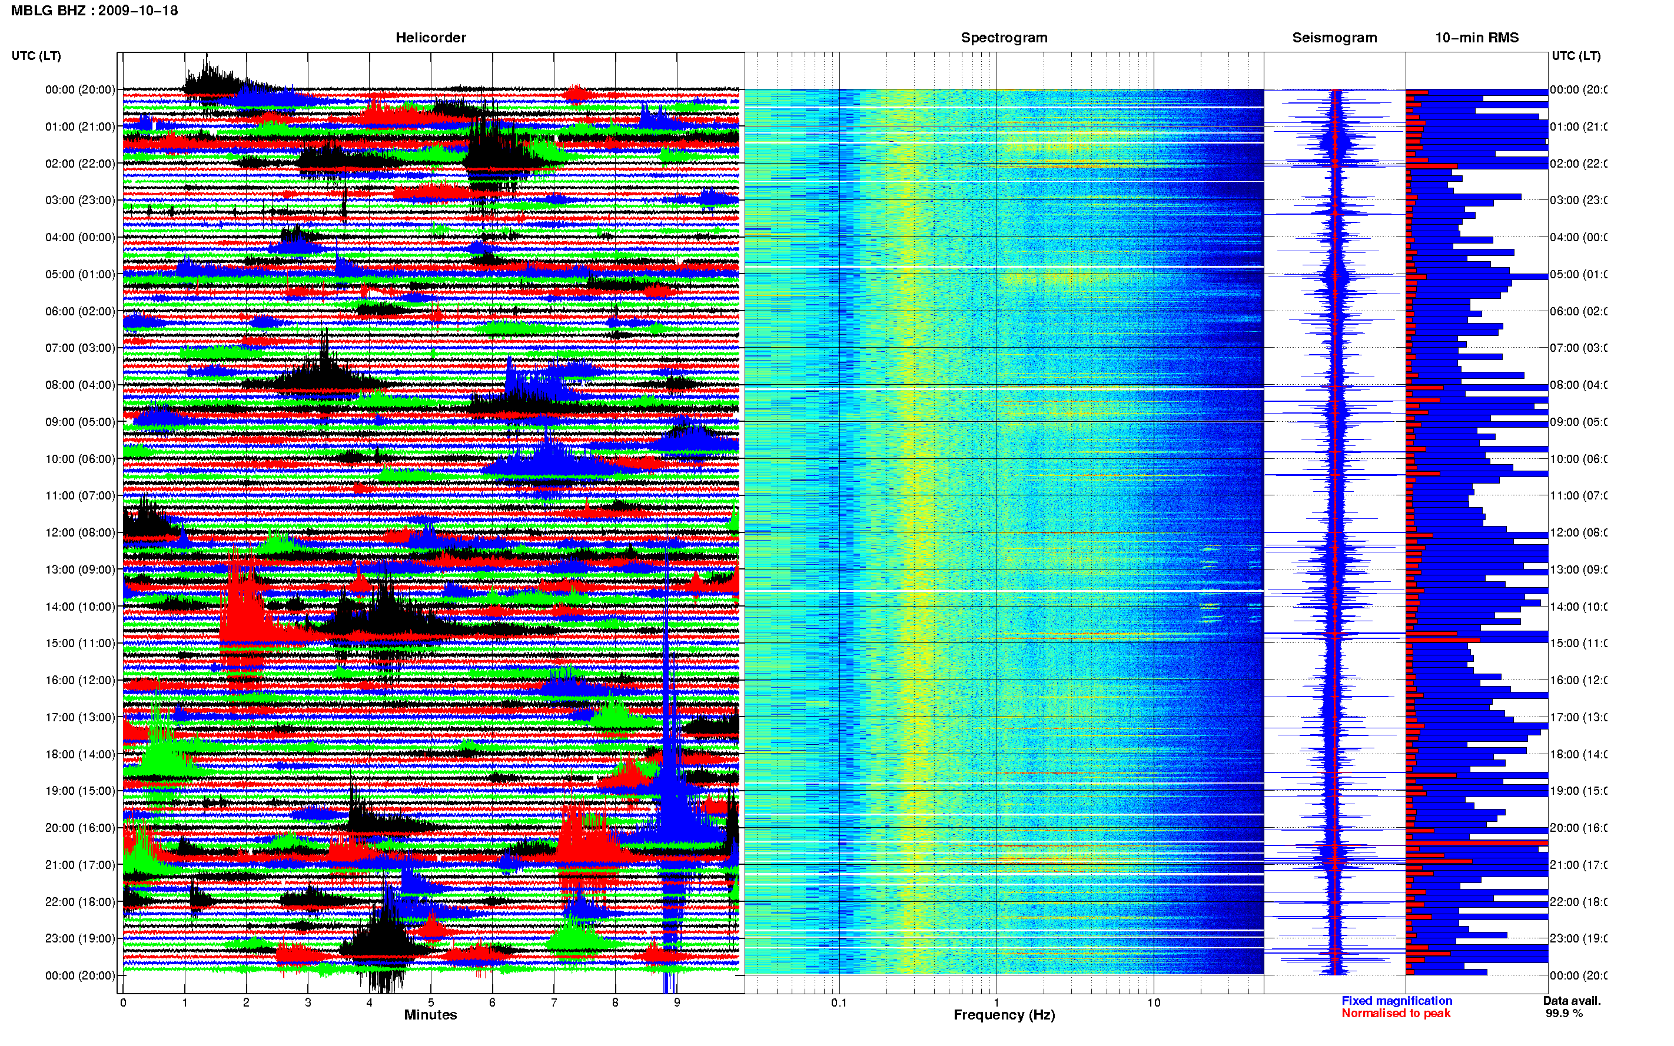The height and width of the screenshot is (1046, 1674).
Task: Click left time label '20:00 (16:00)'
Action: click(80, 827)
